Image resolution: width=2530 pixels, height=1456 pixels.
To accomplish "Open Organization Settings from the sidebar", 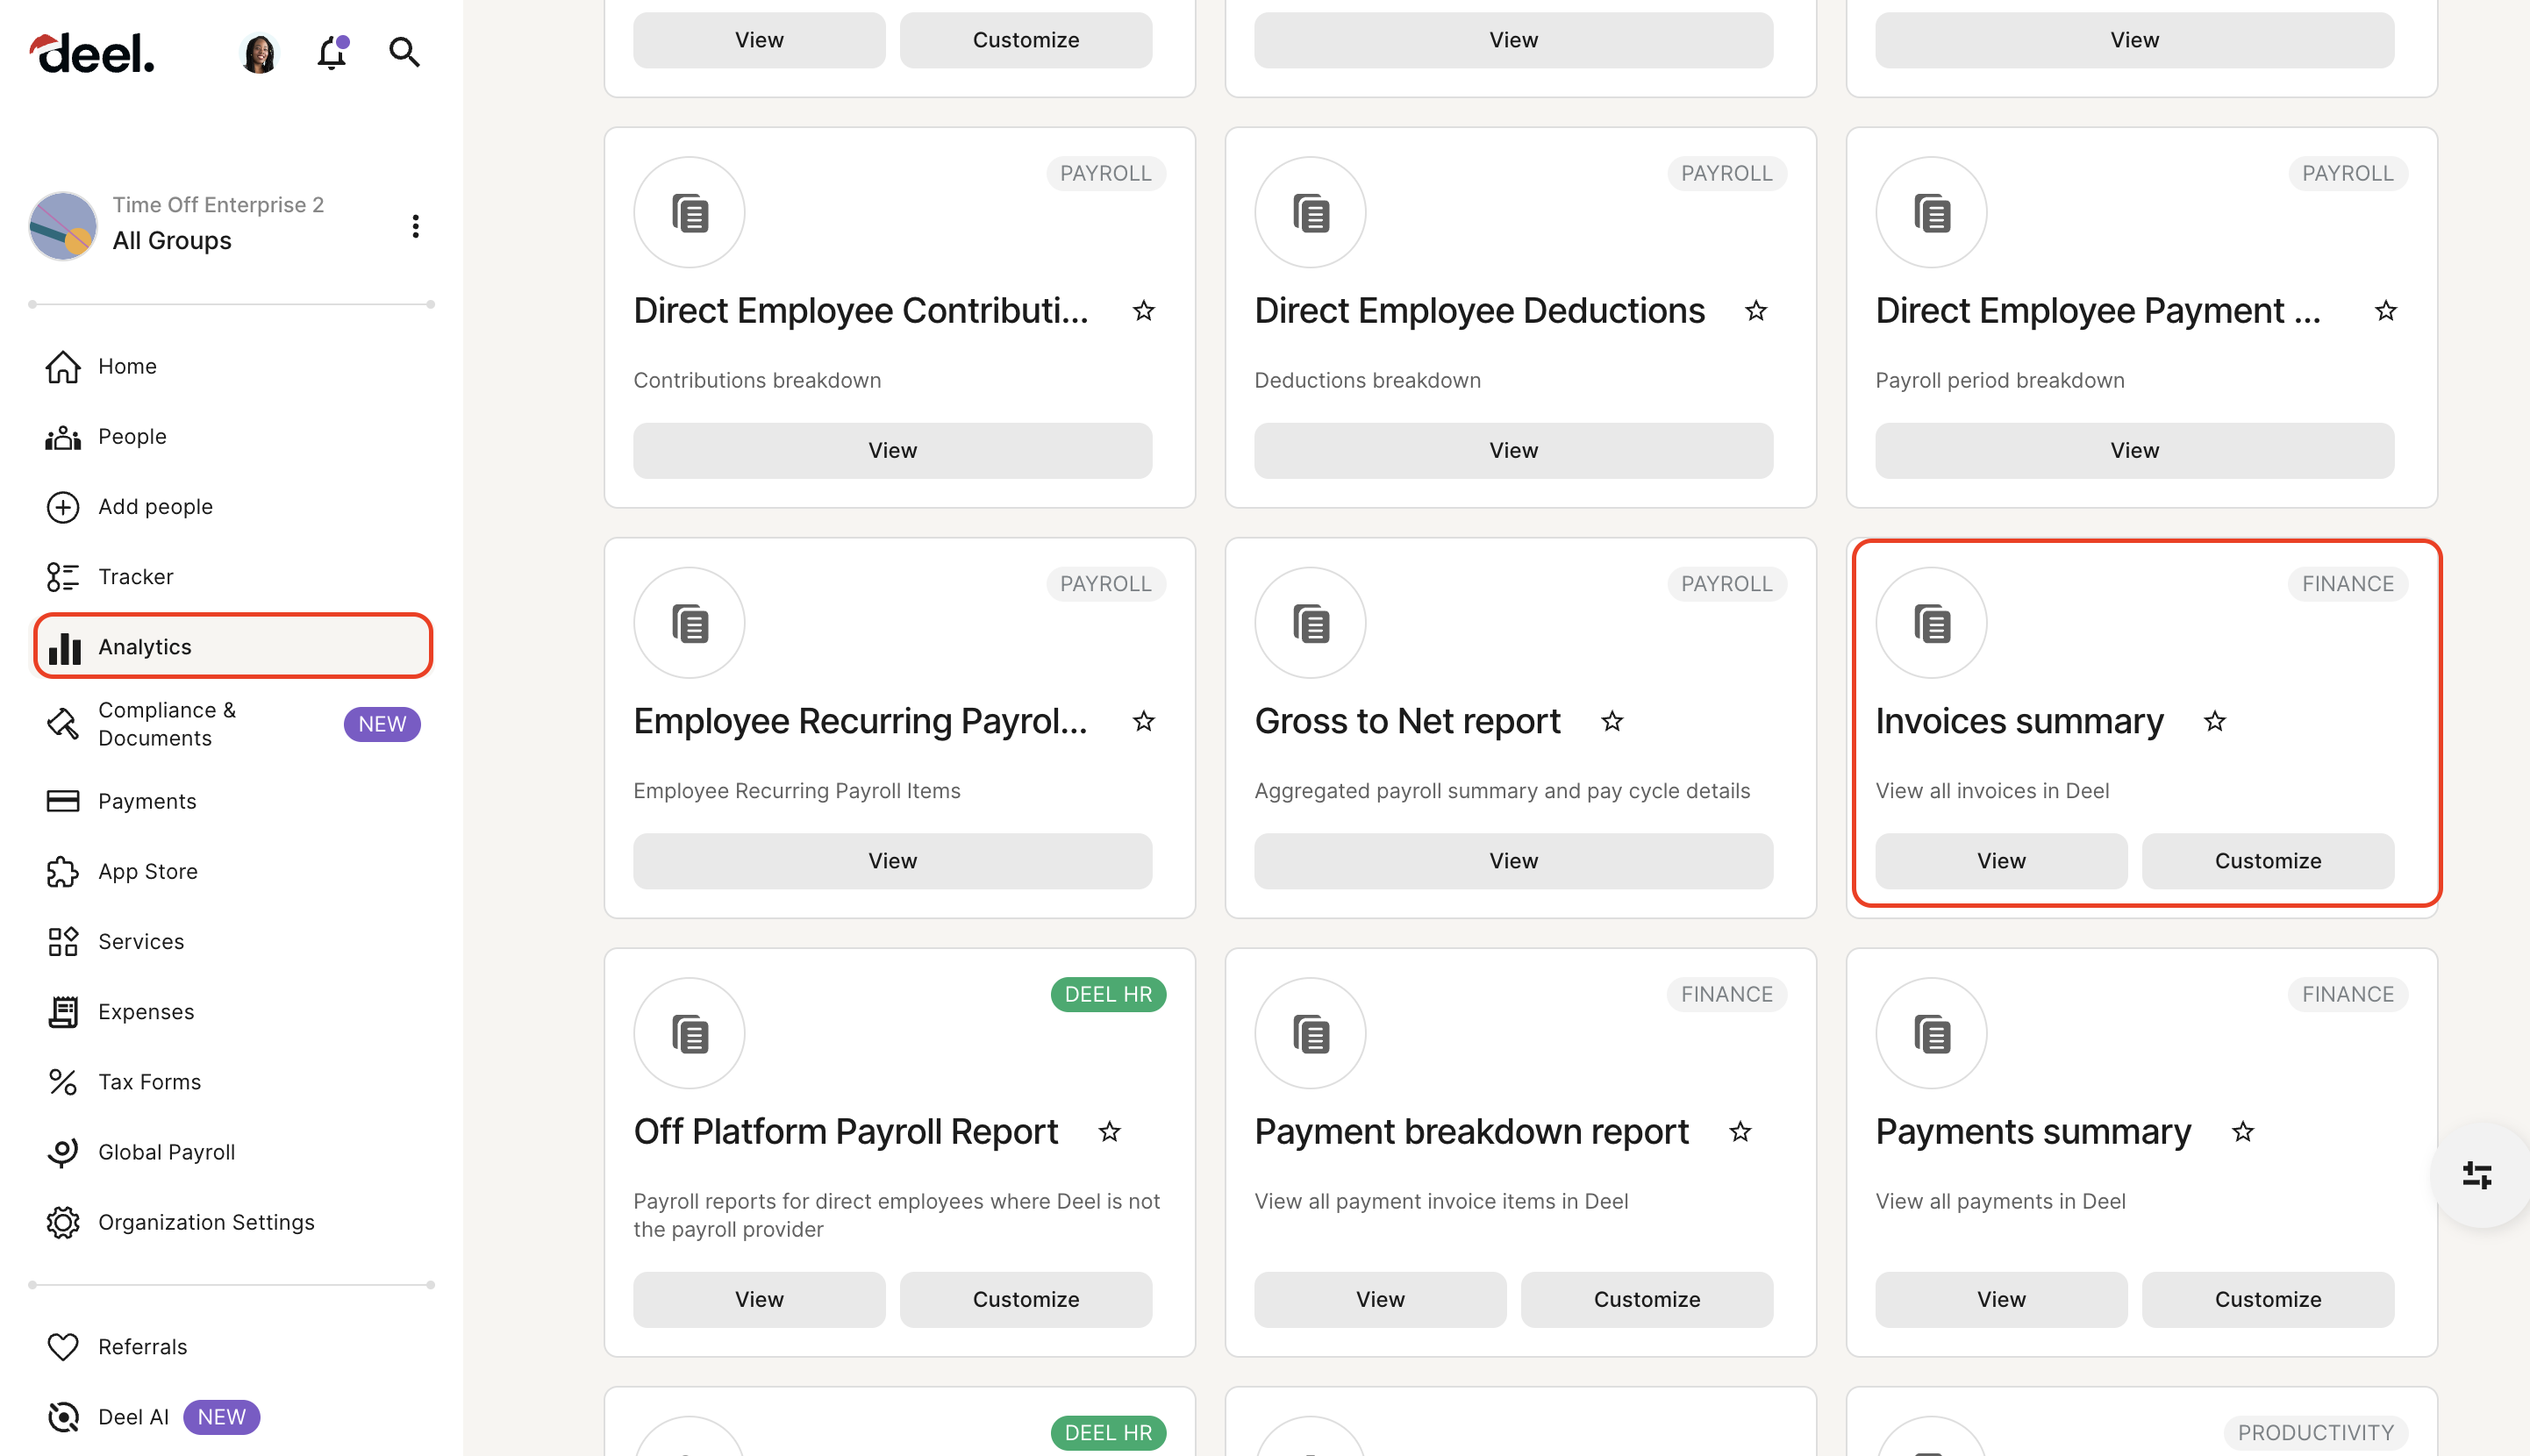I will pyautogui.click(x=206, y=1221).
